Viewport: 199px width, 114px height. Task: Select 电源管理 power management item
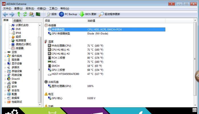click(21, 40)
